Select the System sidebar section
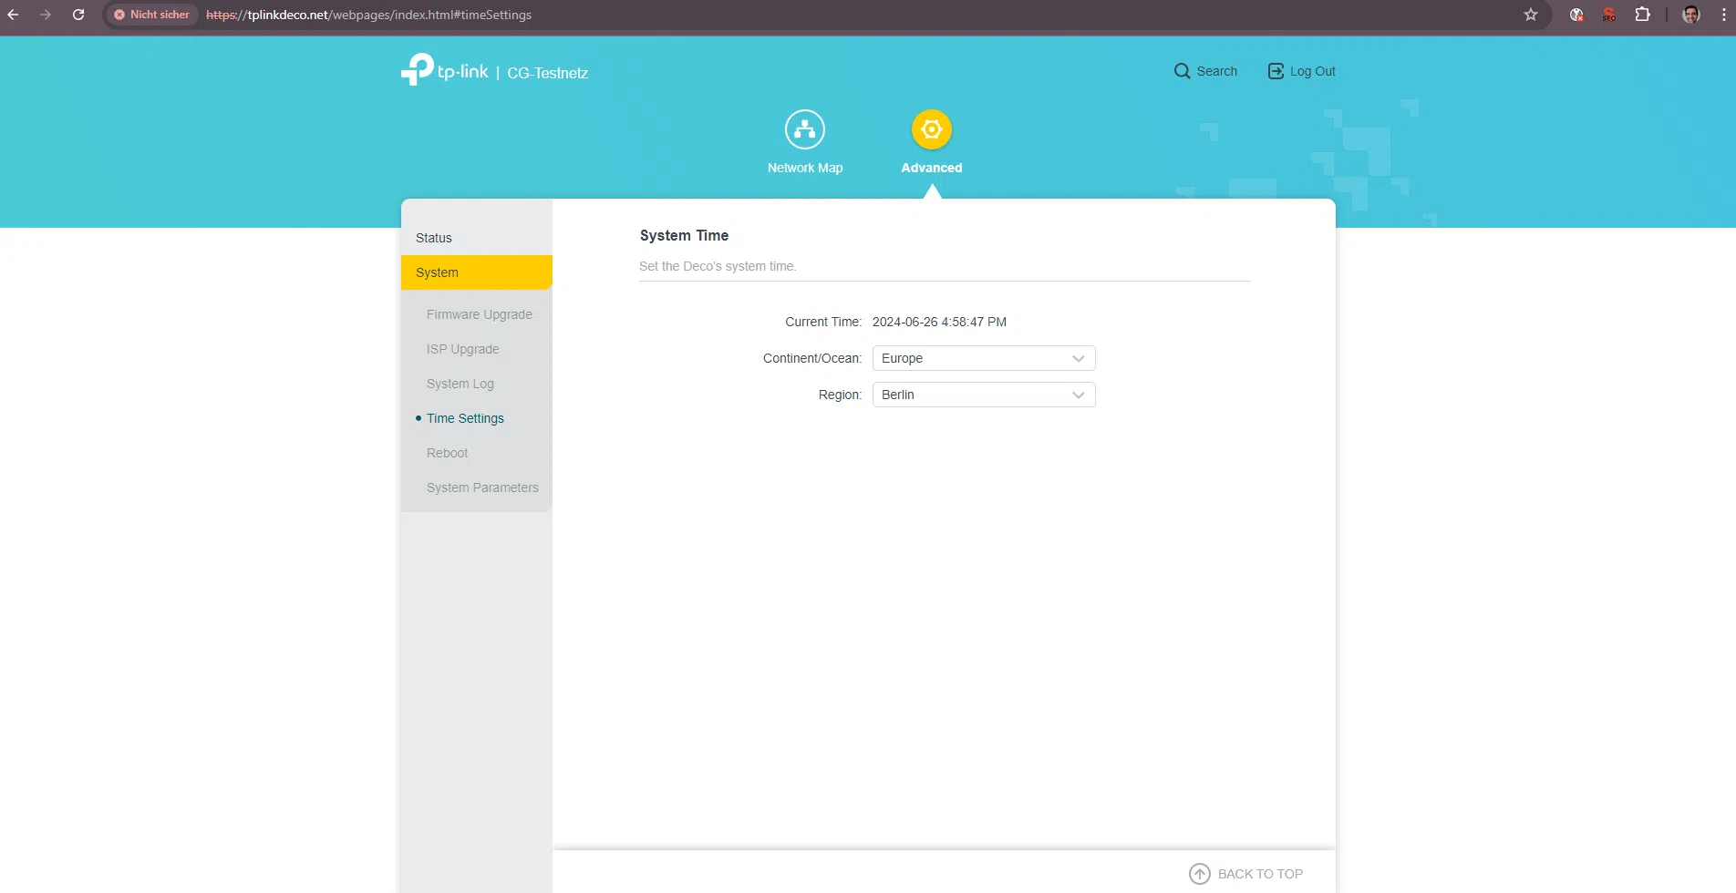 point(476,272)
